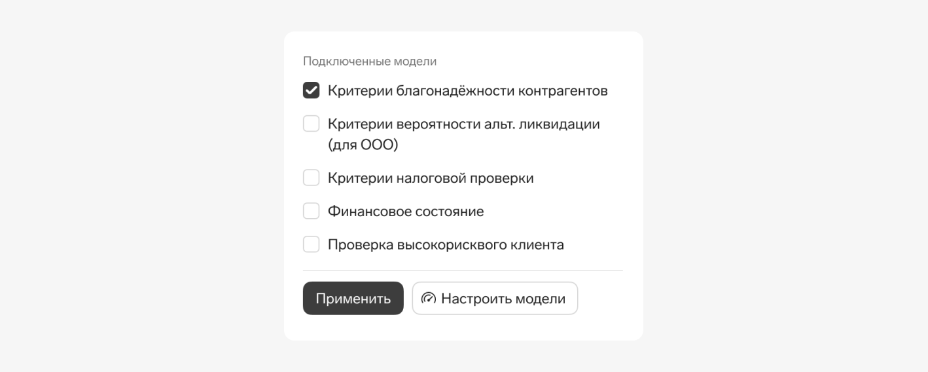Click the divider line above the buttons
The height and width of the screenshot is (372, 928).
[463, 270]
